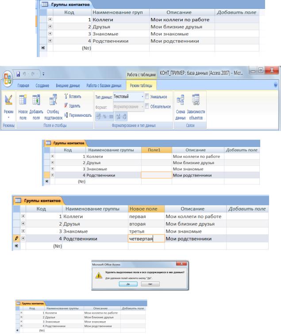281x334 pixels.
Task: Click the increase decimal places icon
Action: tap(118, 117)
